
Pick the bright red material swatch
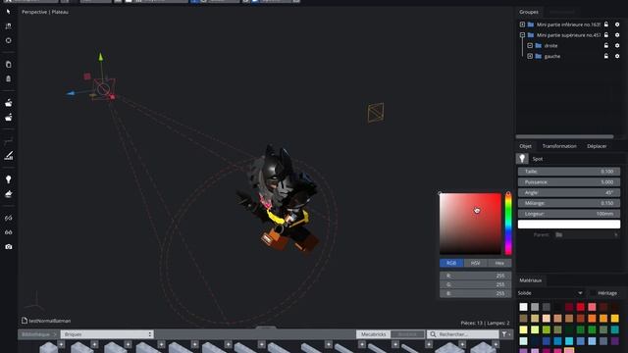580,307
